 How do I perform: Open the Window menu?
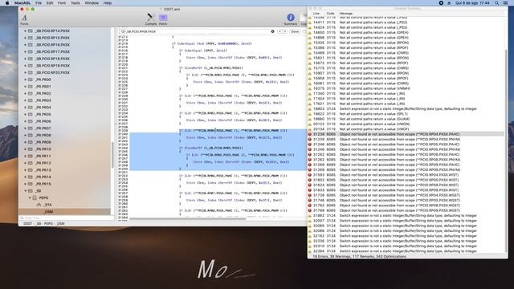(92, 3)
